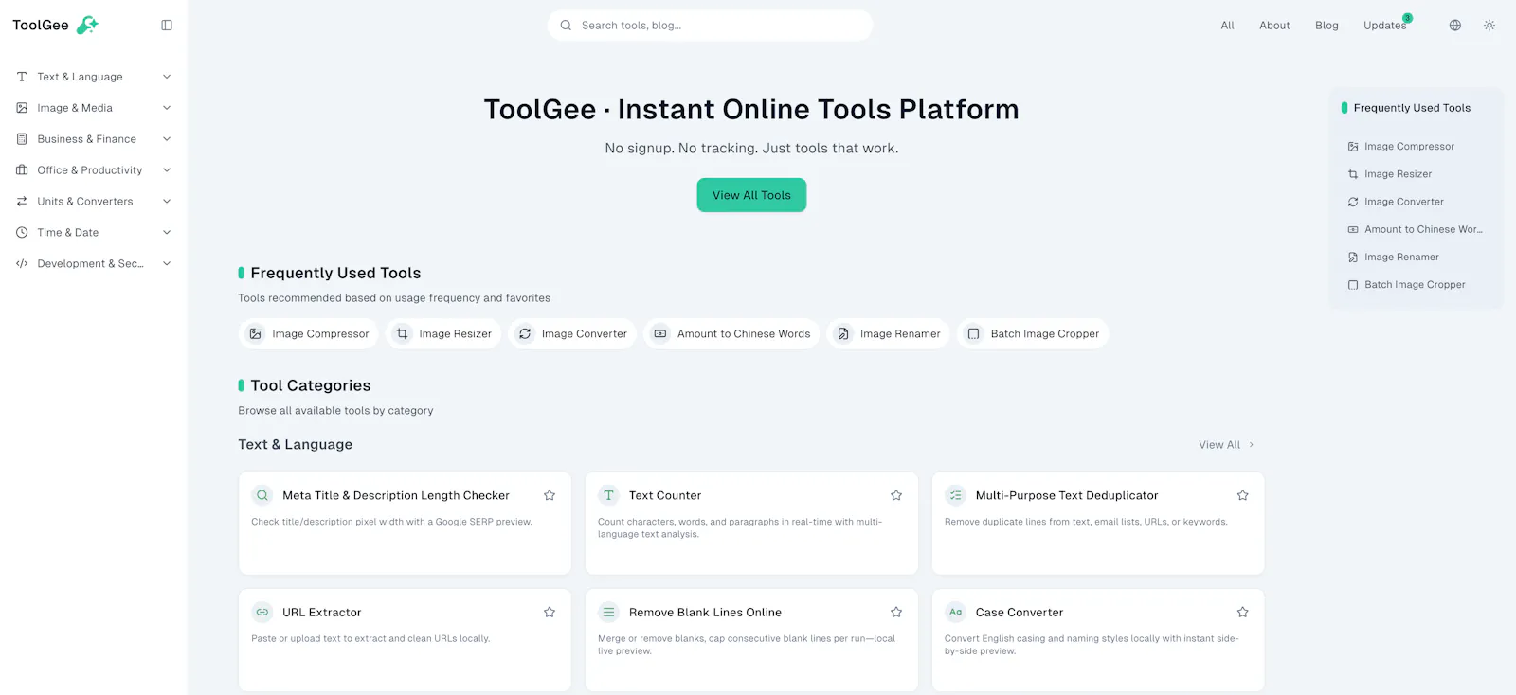The image size is (1516, 695).
Task: Click Office & Productivity sidebar label
Action: [x=90, y=170]
